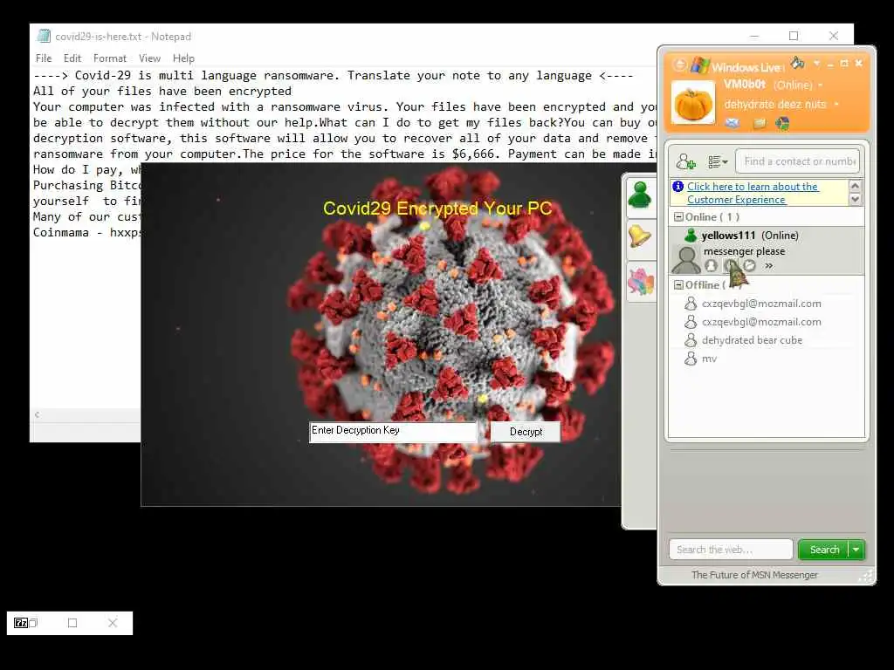The width and height of the screenshot is (894, 670).
Task: Open the Customer Experience learn-more link
Action: coord(753,193)
